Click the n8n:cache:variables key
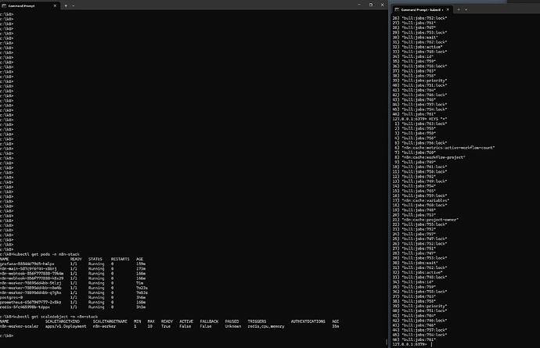 (x=425, y=200)
